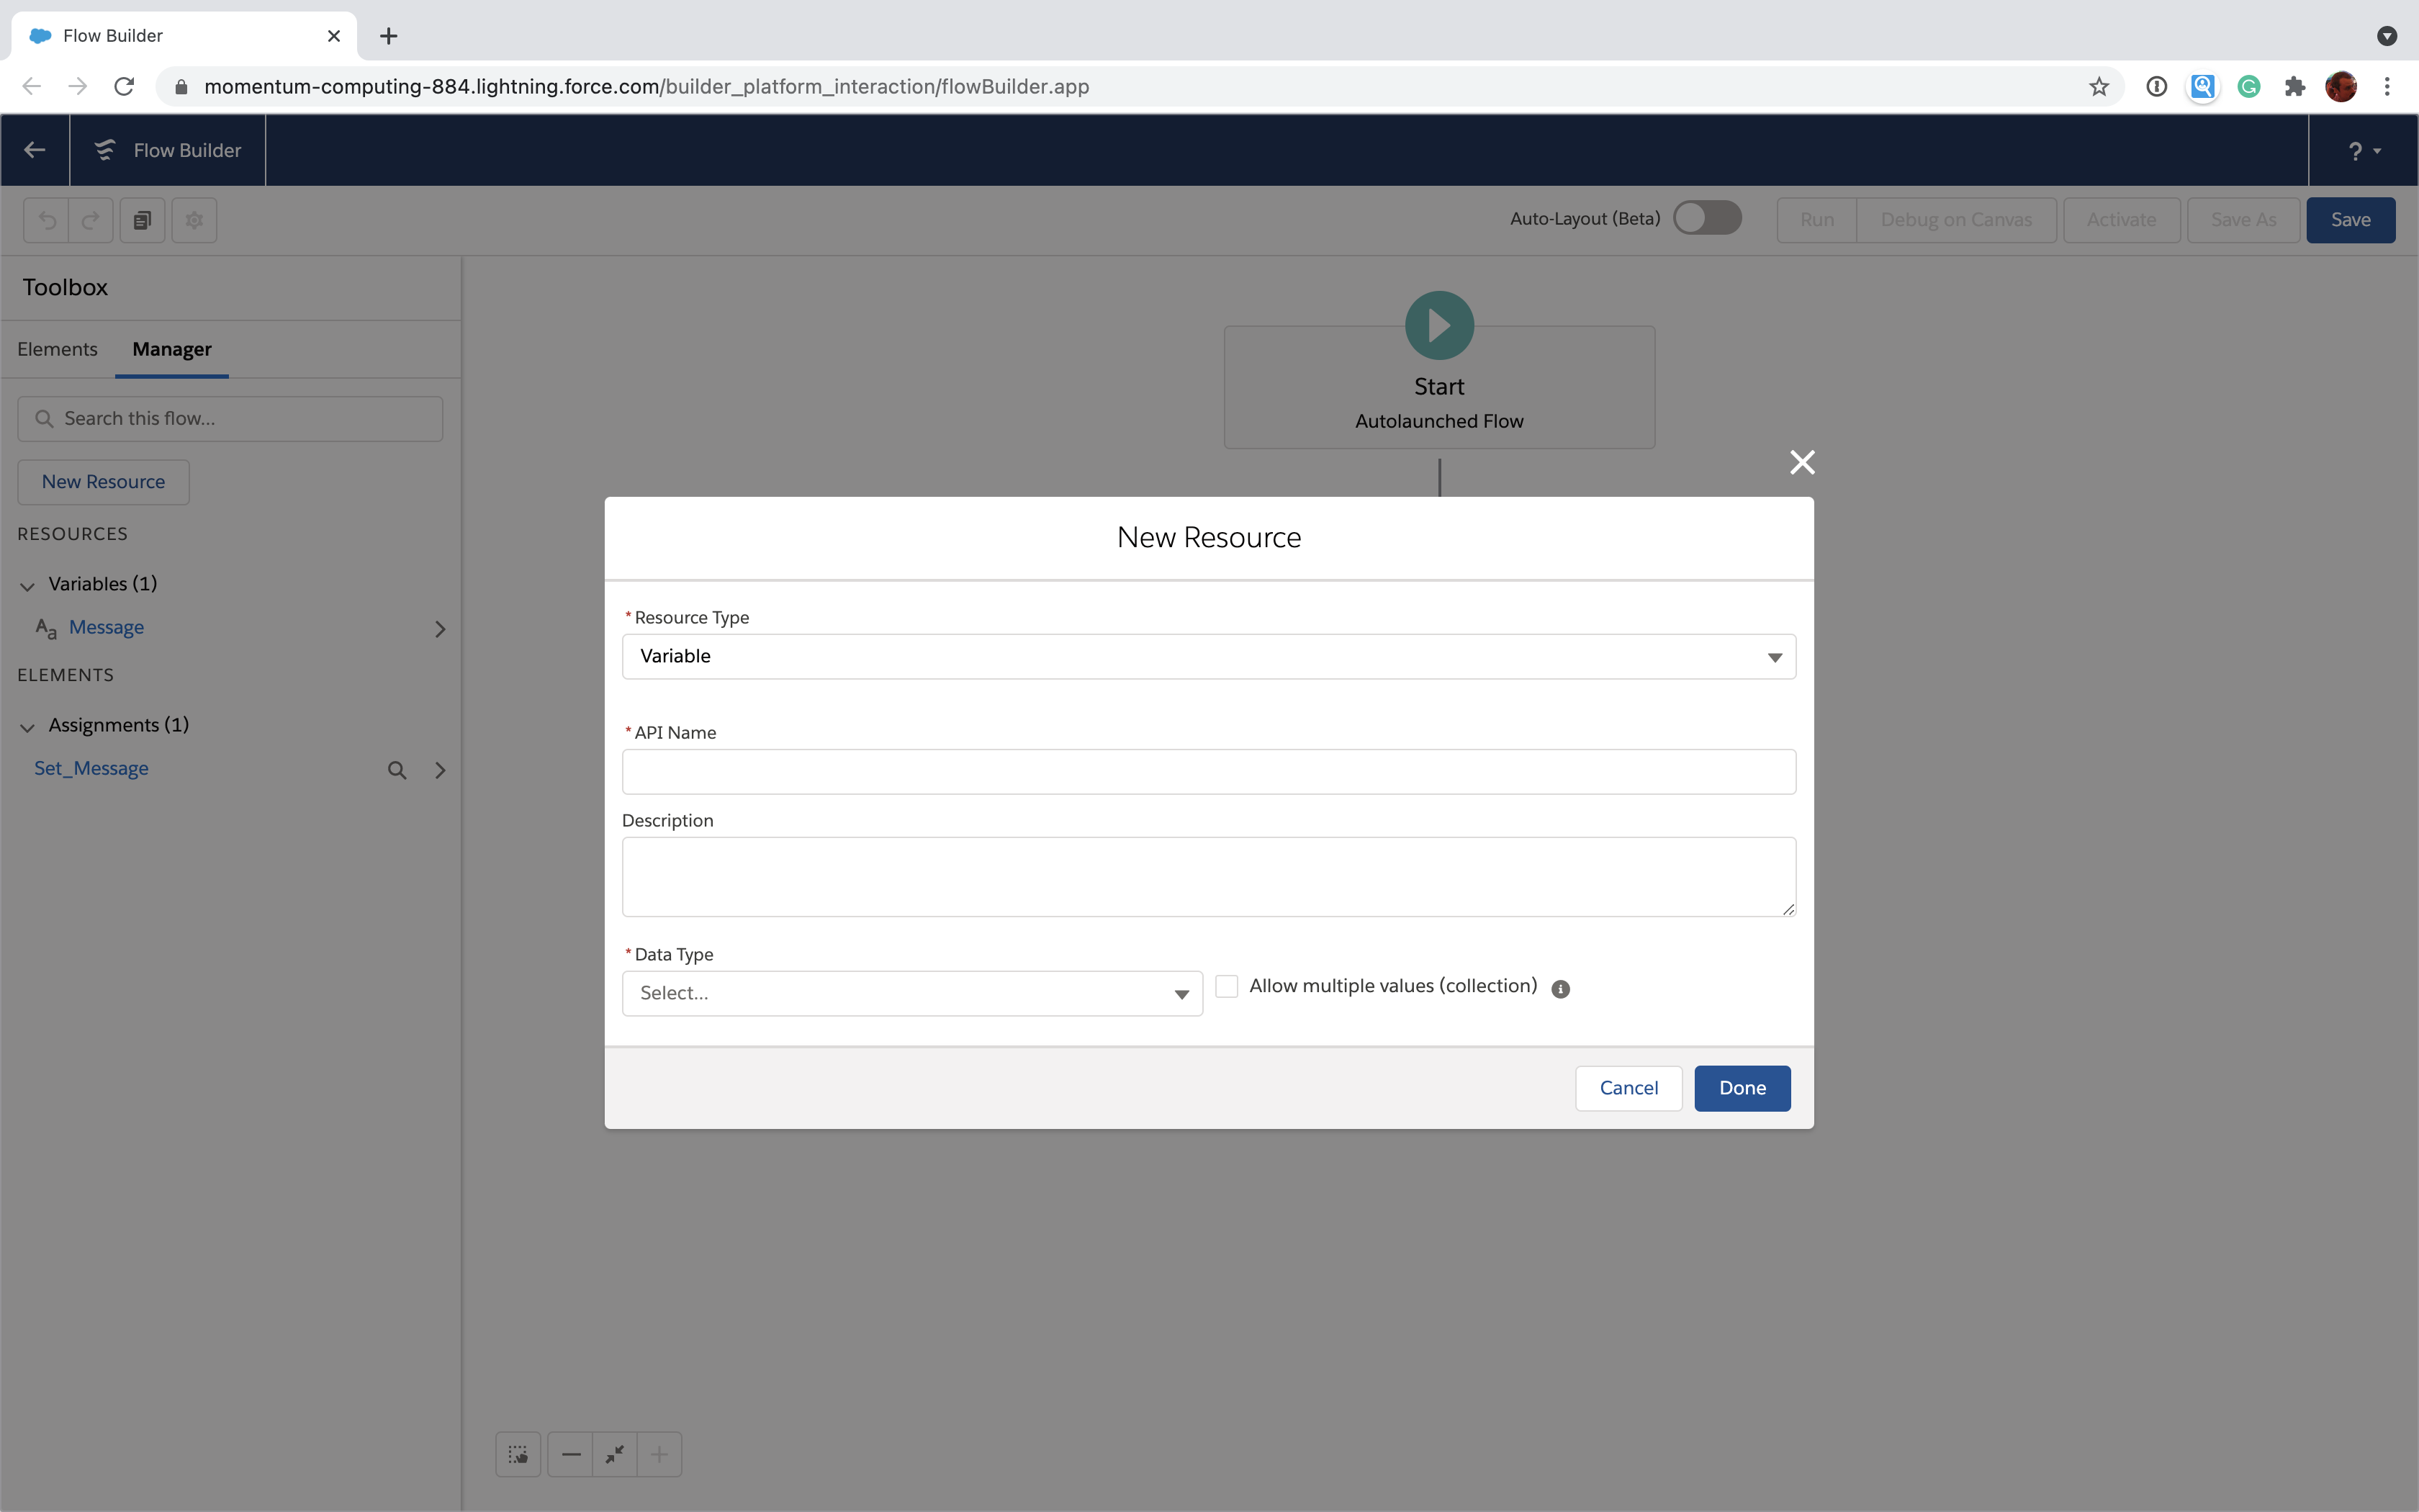
Task: Click Done to save the resource
Action: click(1742, 1087)
